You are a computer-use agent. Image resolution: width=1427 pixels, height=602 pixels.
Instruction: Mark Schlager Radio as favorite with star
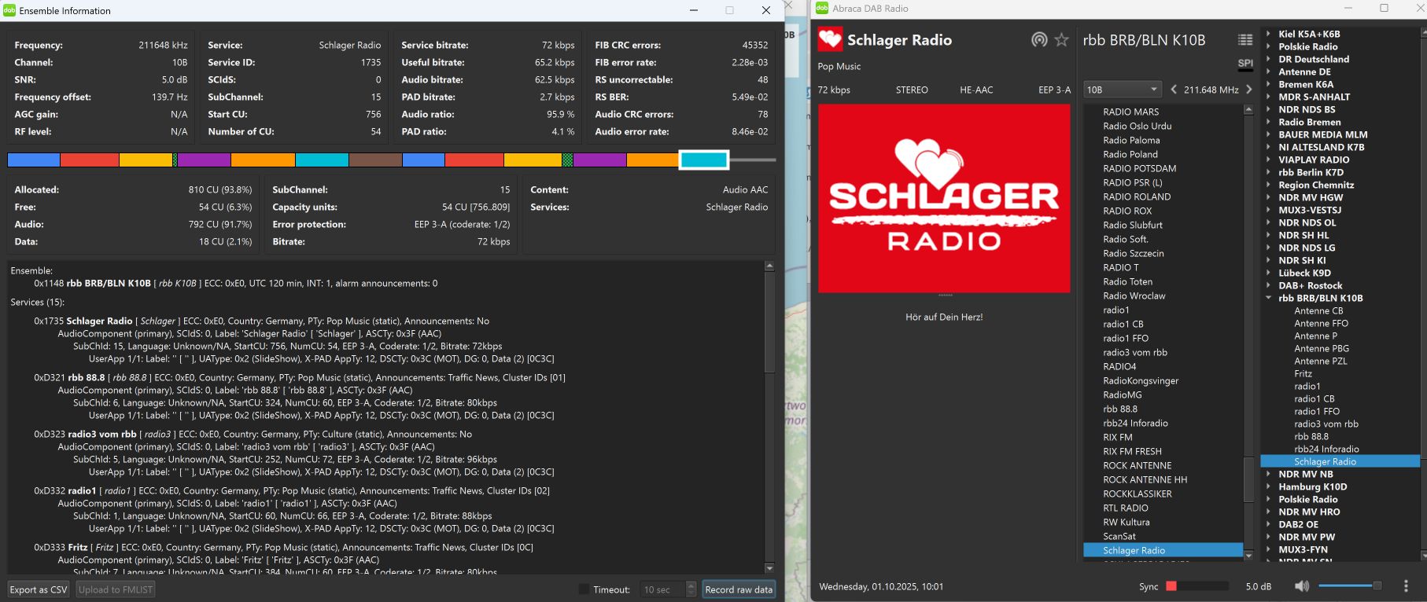pyautogui.click(x=1062, y=40)
